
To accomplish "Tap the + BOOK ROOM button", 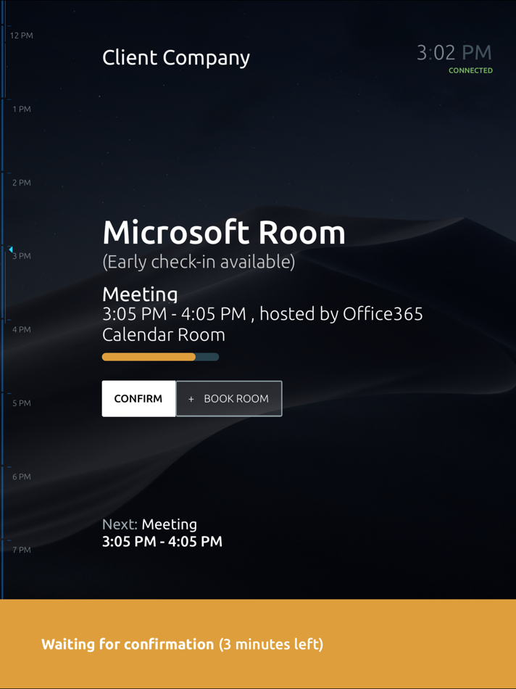I will (229, 399).
